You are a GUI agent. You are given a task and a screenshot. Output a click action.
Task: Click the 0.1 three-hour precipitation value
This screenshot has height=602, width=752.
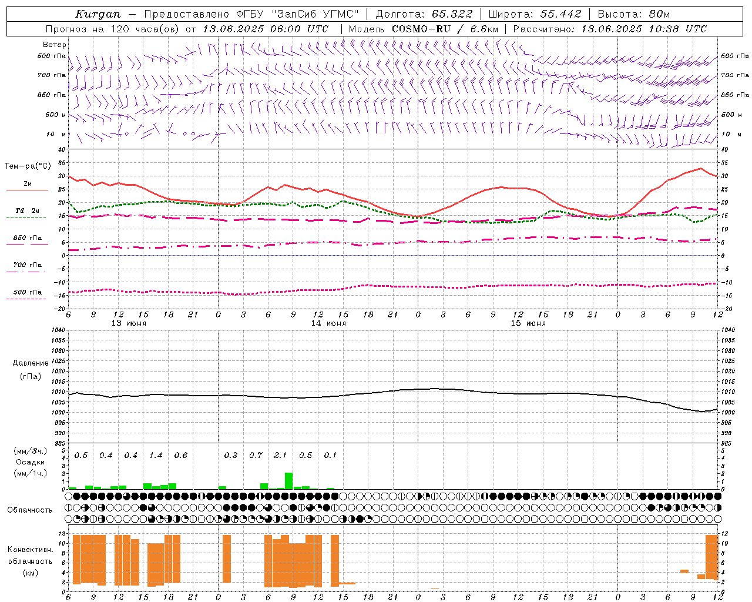click(x=330, y=456)
